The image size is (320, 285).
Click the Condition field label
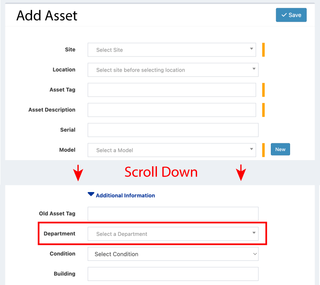click(62, 253)
